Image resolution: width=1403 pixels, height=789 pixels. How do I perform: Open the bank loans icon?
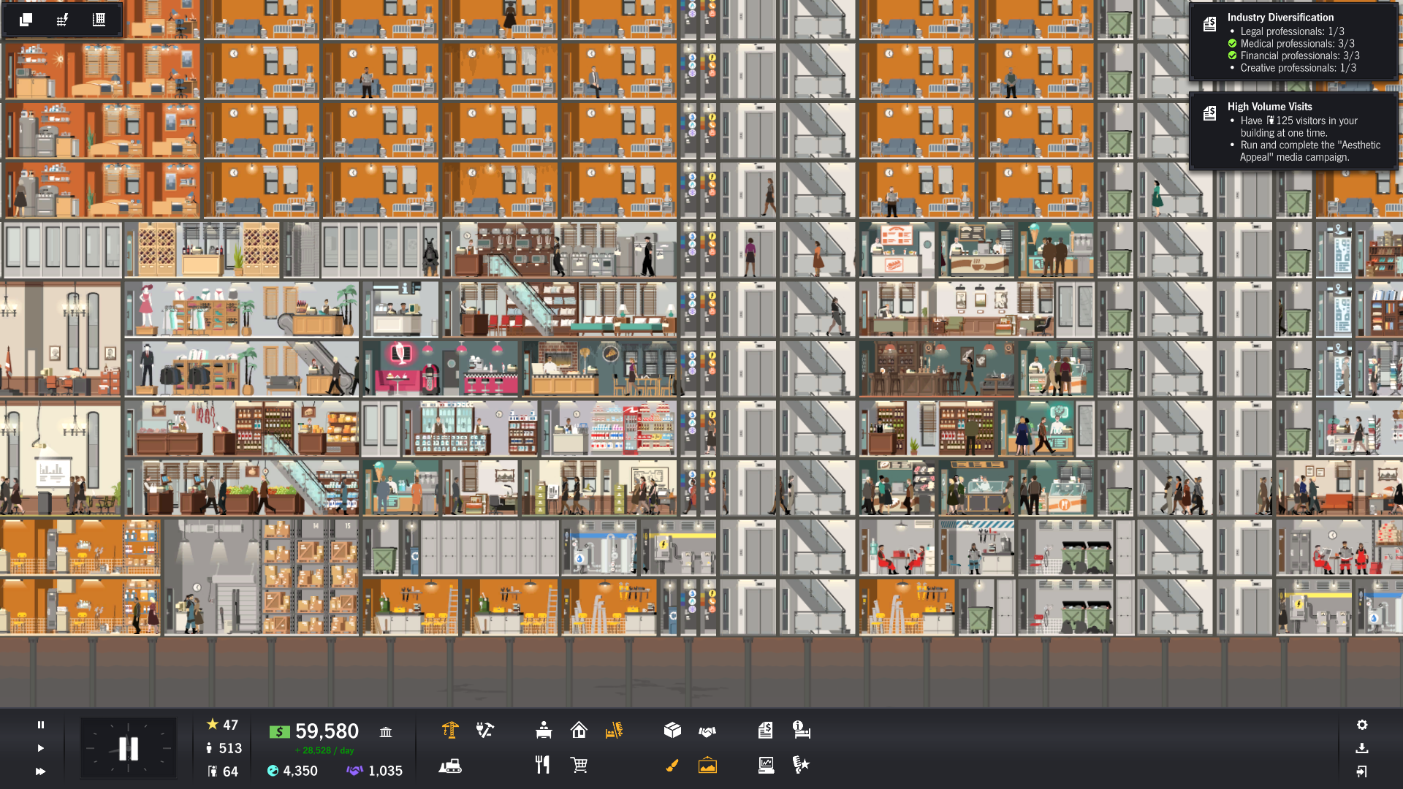point(386,731)
